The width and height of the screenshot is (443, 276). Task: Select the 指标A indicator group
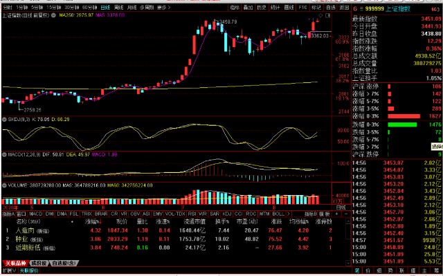(8, 214)
